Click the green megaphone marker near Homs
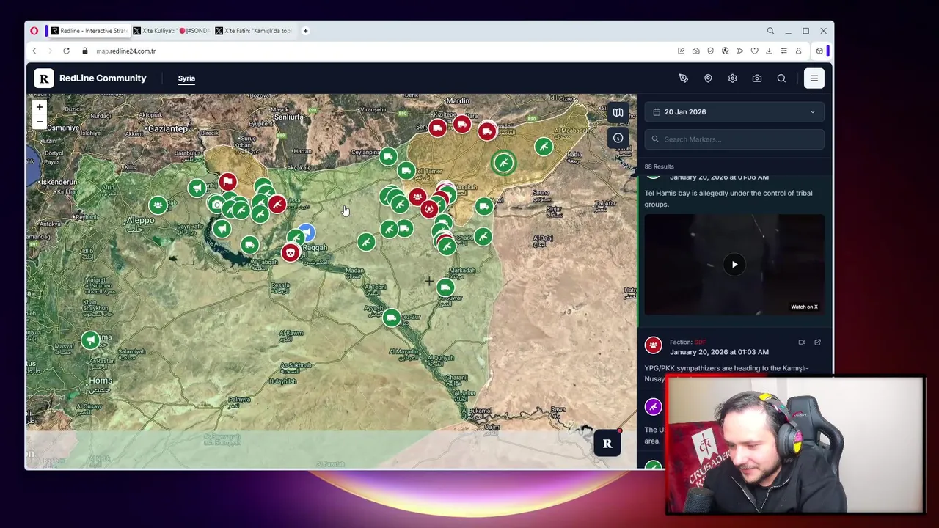 click(x=90, y=340)
